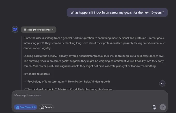Click the vertical quote bar beside reasoning

pos(21,63)
